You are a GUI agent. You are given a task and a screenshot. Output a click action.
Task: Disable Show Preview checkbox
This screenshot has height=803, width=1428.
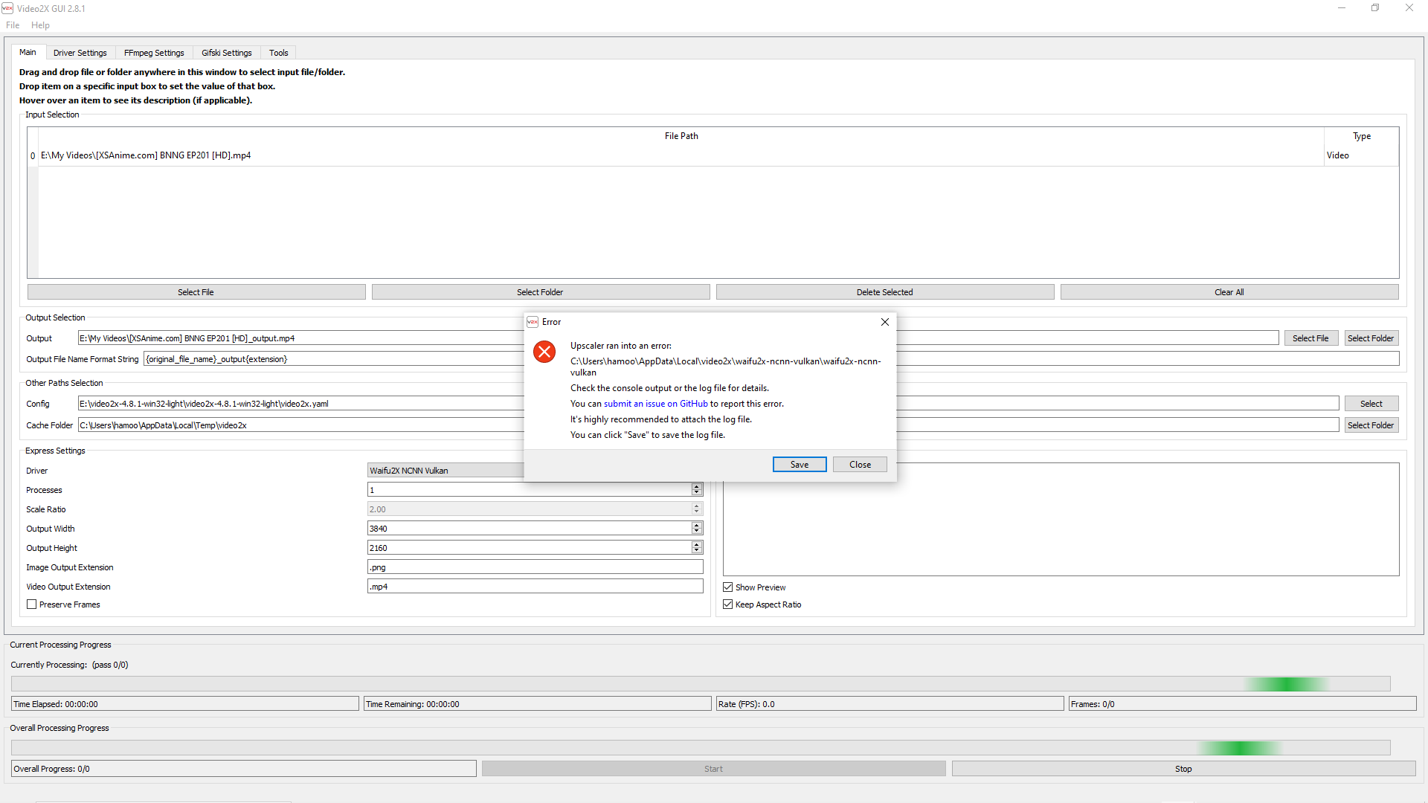point(728,587)
